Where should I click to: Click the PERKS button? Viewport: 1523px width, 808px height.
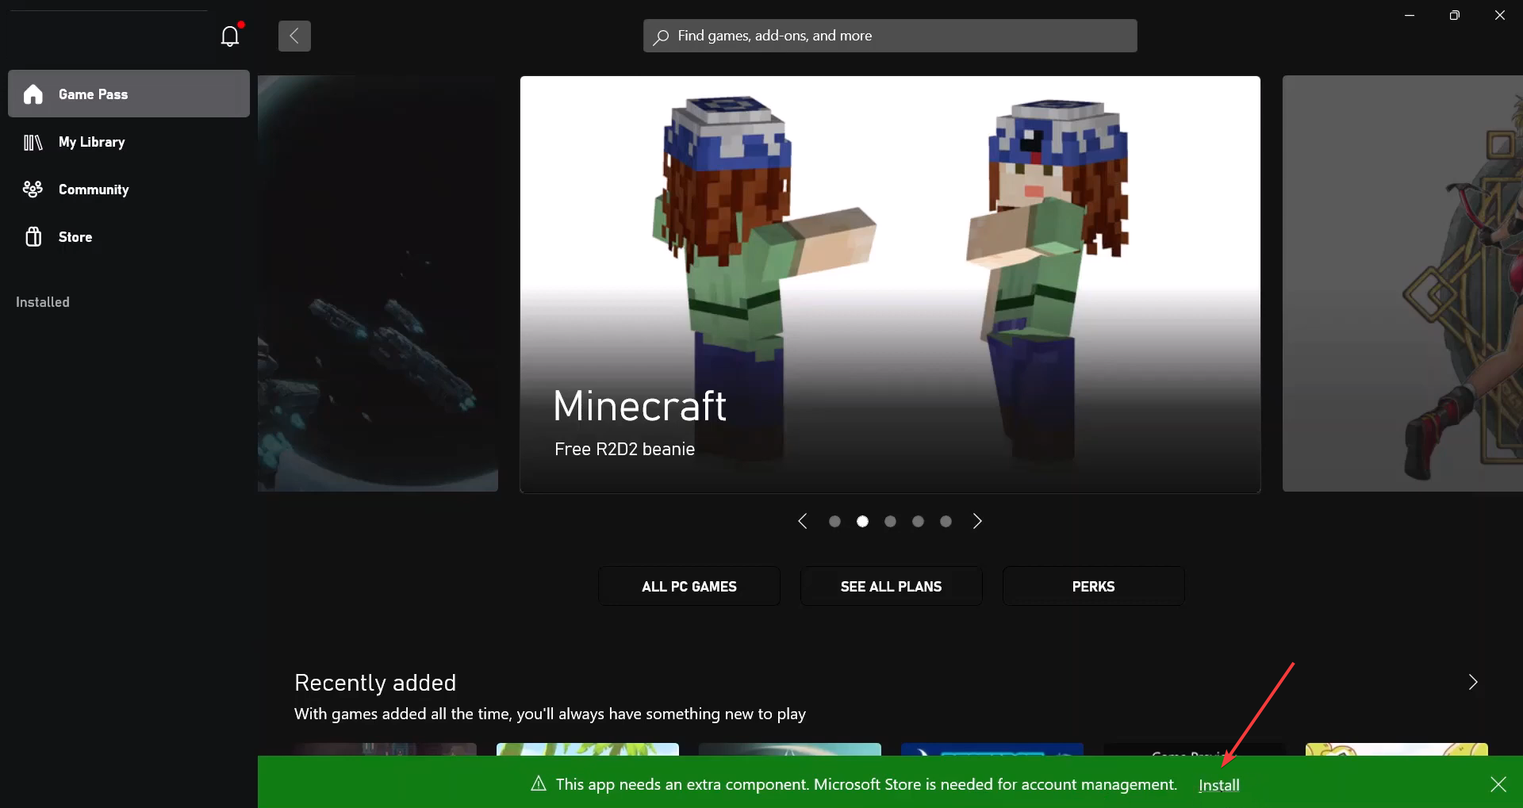[x=1094, y=586]
